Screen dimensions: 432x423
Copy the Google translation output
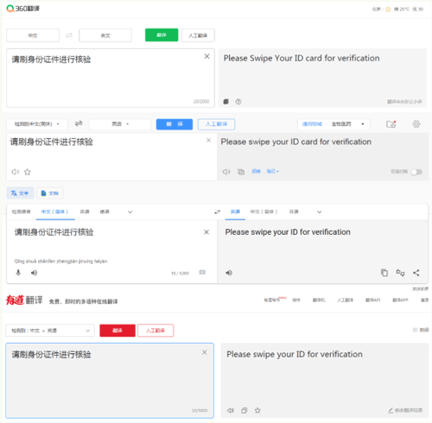pos(384,273)
